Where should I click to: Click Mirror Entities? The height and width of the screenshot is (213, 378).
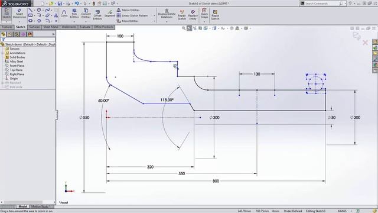(x=128, y=10)
